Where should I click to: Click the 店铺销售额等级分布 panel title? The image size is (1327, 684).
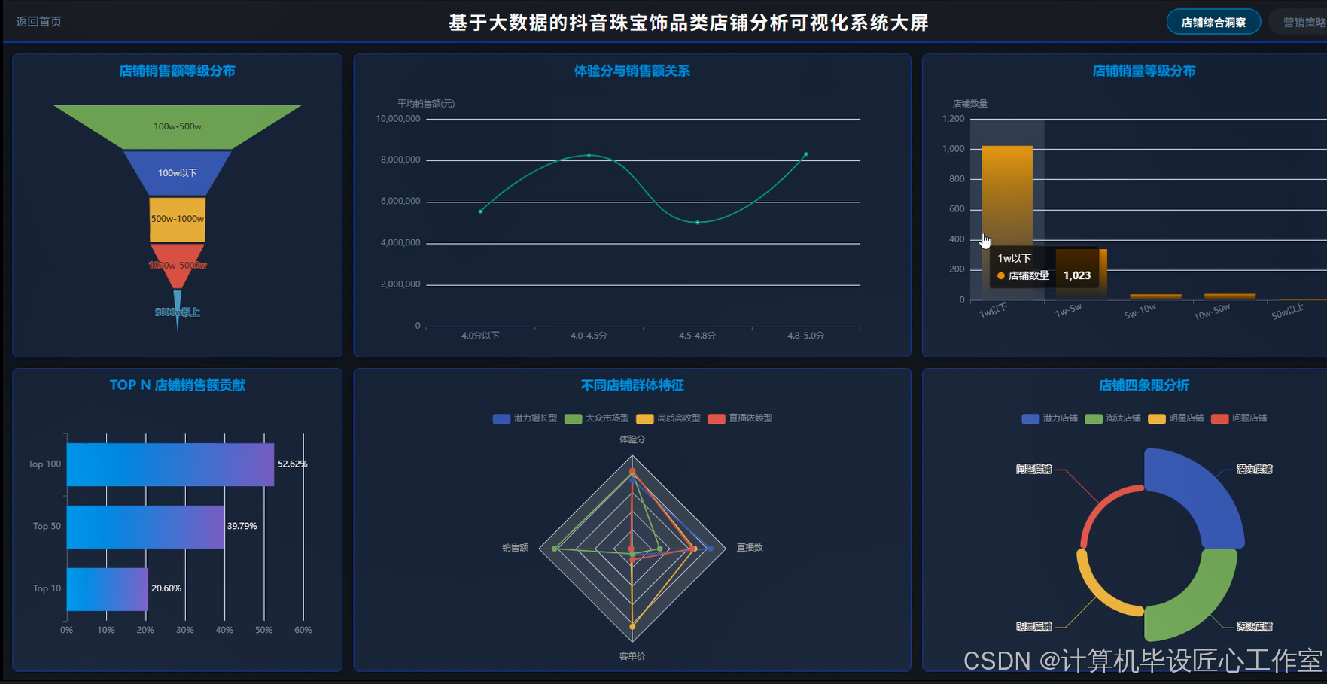click(178, 71)
